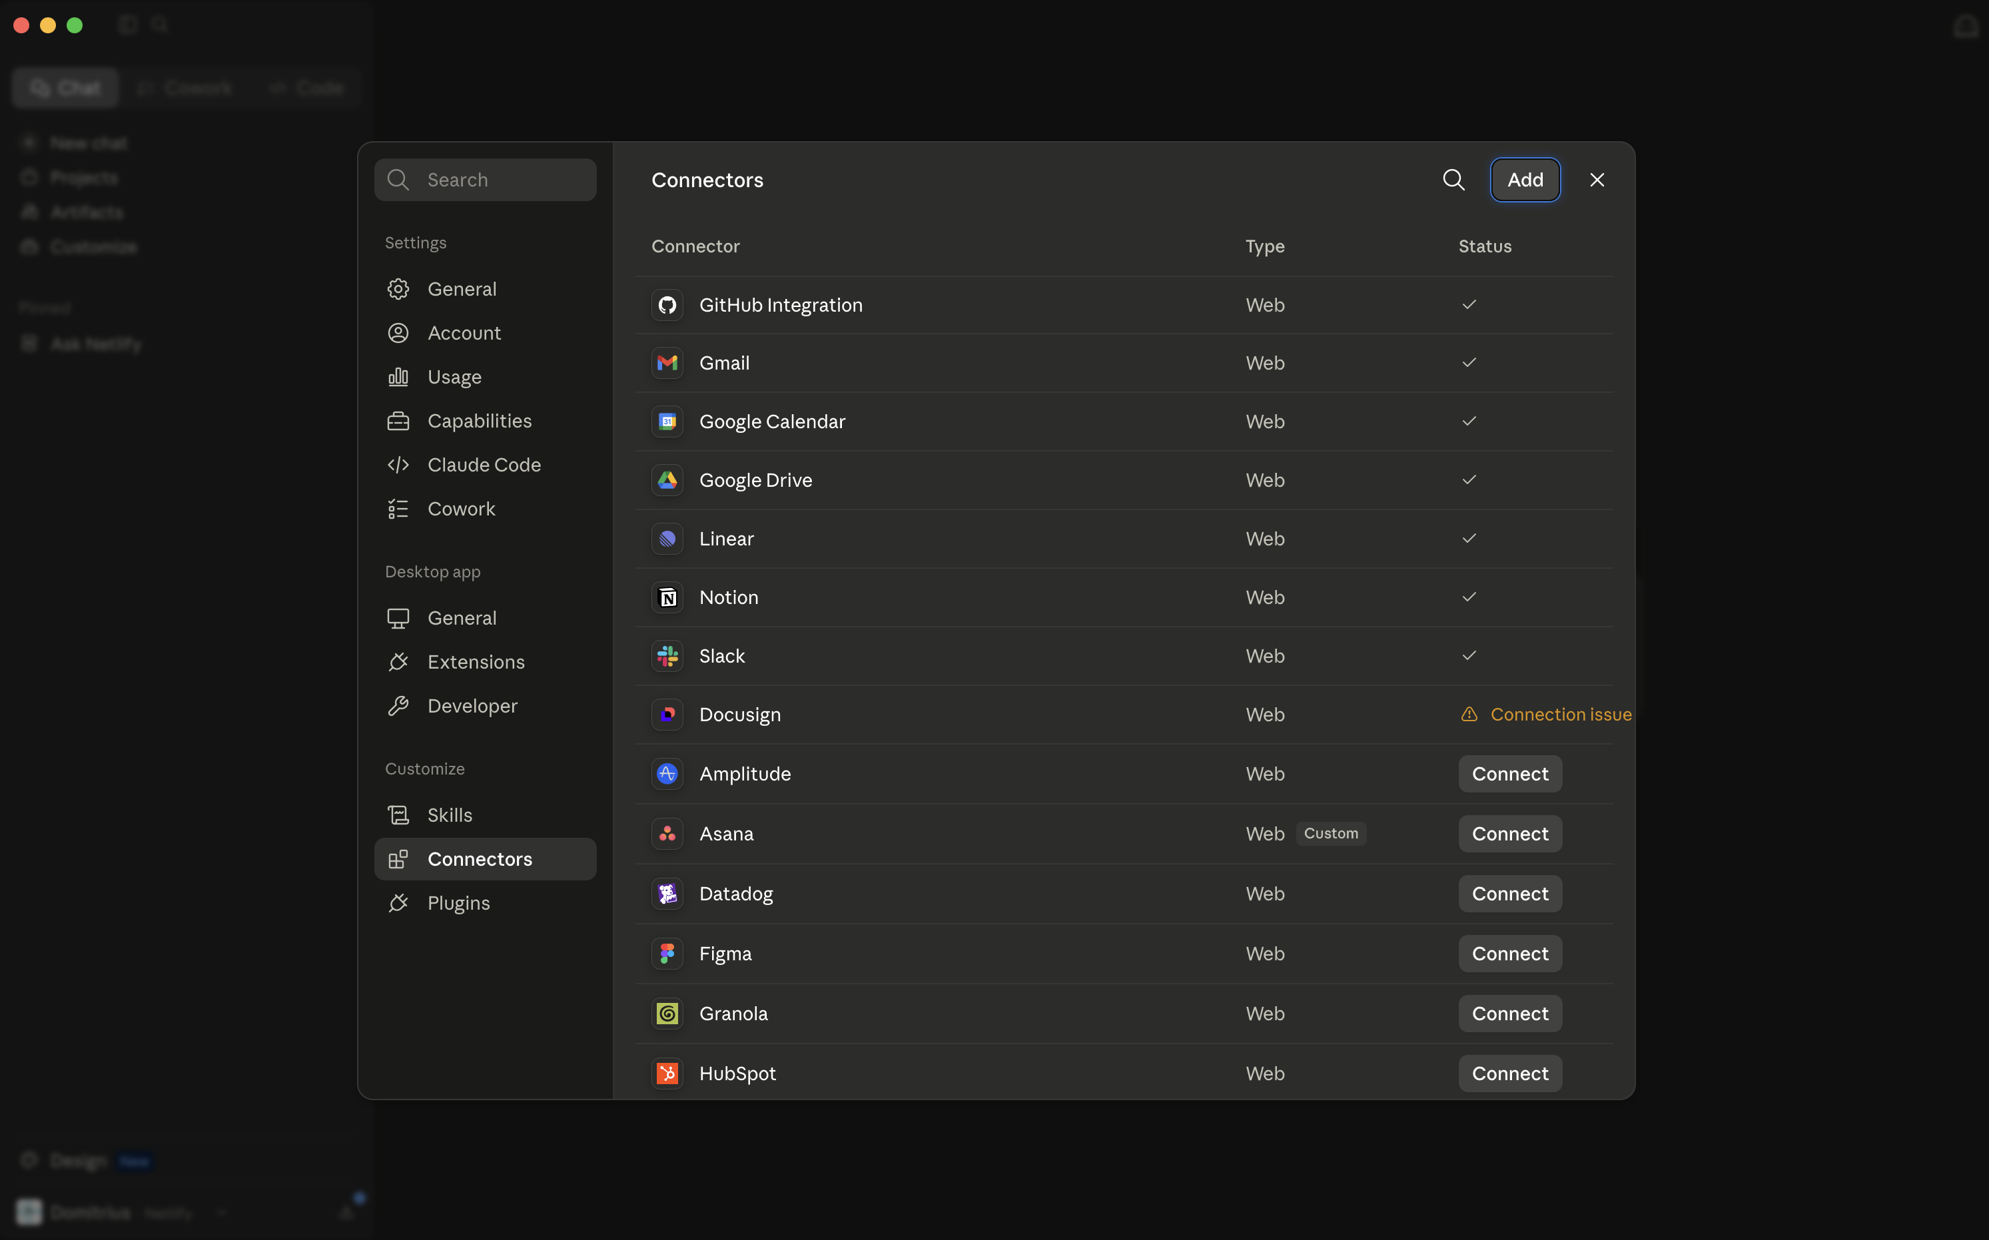Switch to the Cowork tab in background window
This screenshot has height=1240, width=1989.
tap(185, 88)
